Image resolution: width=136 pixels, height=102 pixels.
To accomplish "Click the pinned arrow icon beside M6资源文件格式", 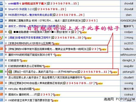I will [x=1, y=15].
